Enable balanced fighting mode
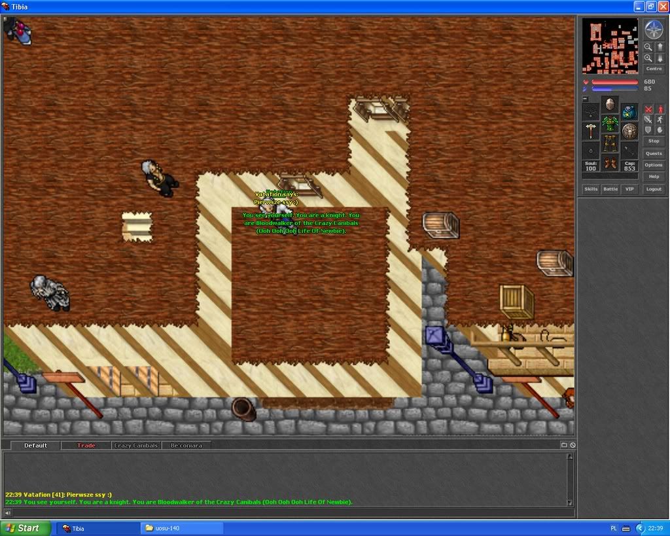 point(648,120)
